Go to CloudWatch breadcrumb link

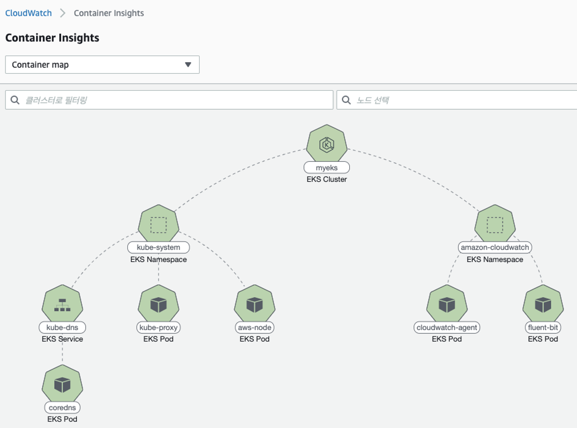pos(28,13)
